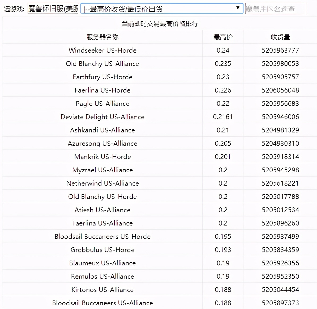317x309 pixels.
Task: Click the price 0.24 for Windseeker
Action: click(223, 50)
